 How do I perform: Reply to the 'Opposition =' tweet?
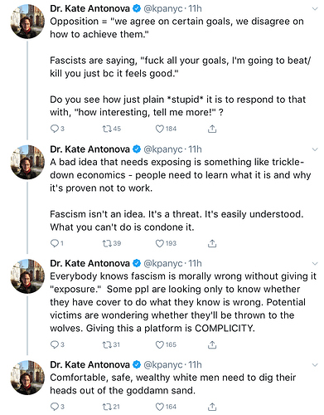54,129
